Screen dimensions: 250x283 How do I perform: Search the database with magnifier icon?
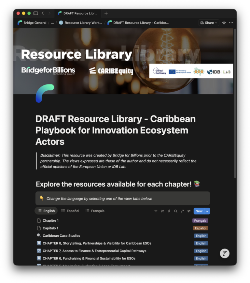point(175,211)
